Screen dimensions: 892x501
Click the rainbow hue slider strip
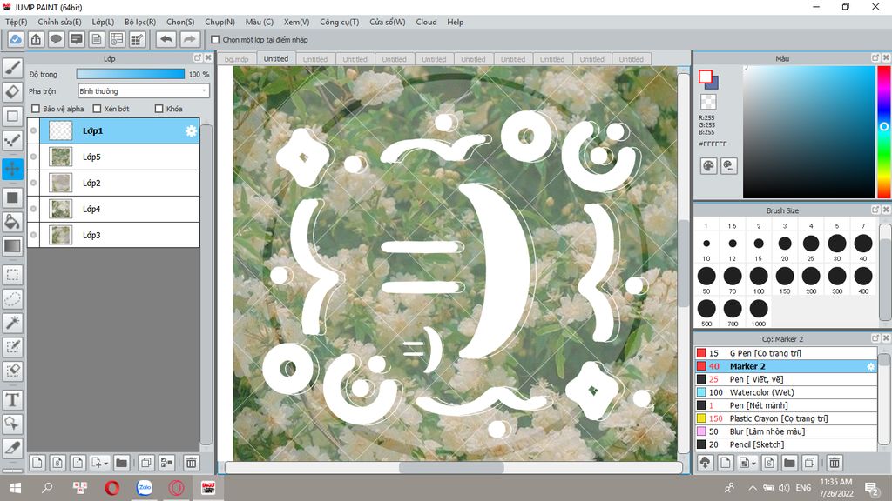click(884, 132)
